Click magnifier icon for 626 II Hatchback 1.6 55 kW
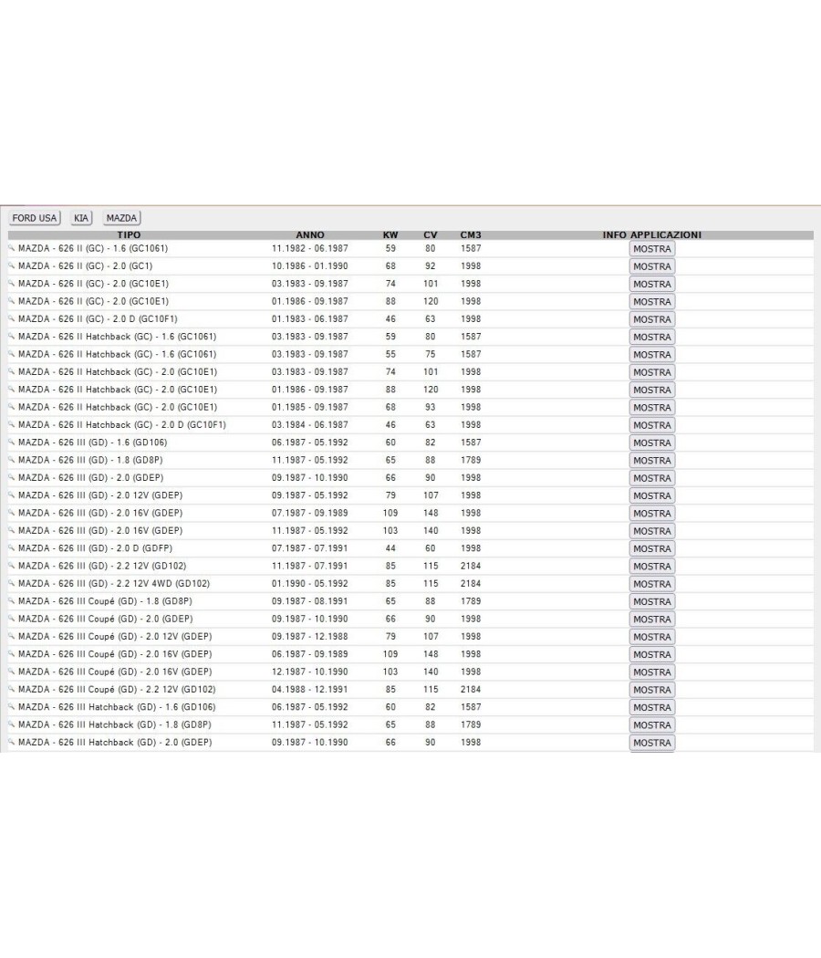 [12, 354]
